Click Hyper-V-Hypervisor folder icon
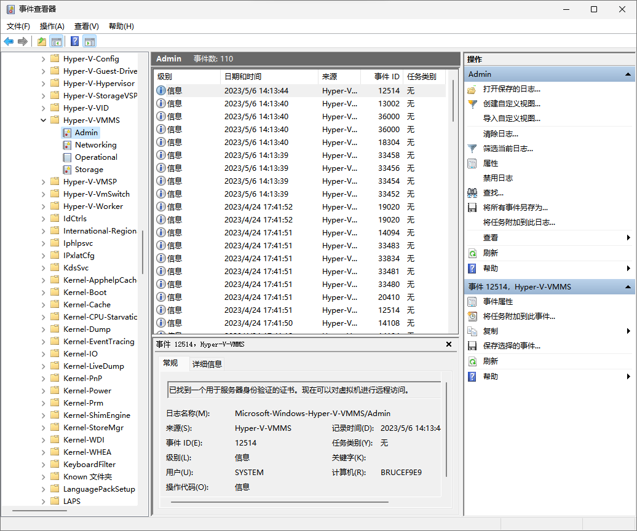 click(55, 83)
